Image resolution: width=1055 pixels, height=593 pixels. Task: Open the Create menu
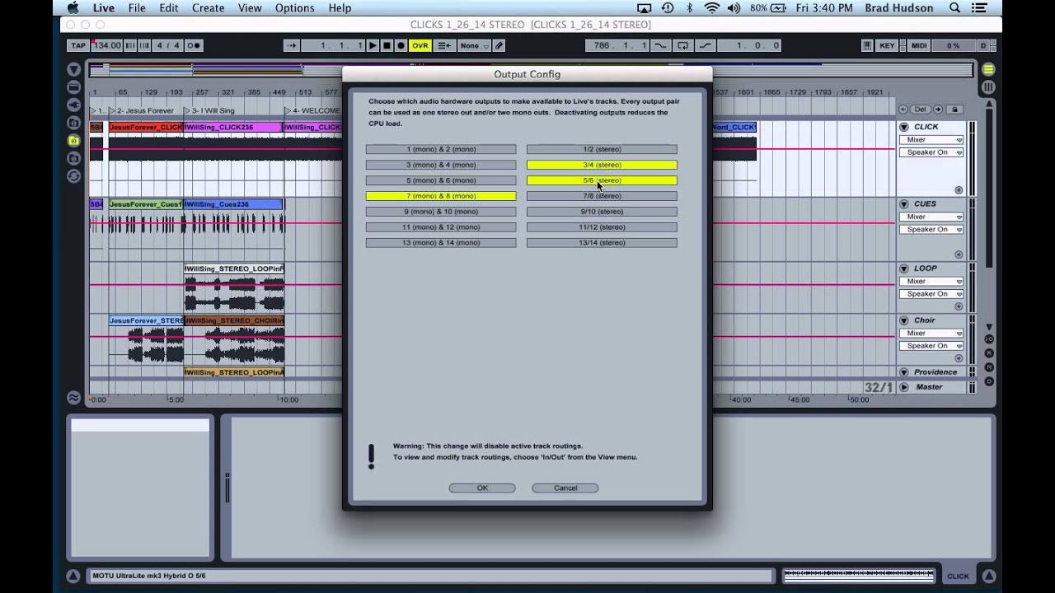coord(208,8)
